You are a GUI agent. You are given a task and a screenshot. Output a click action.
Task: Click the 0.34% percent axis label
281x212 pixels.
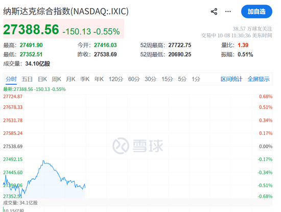point(266,120)
